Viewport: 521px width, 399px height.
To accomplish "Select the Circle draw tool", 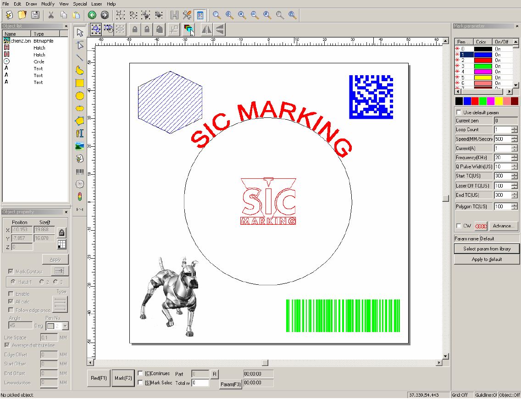I will 80,96.
